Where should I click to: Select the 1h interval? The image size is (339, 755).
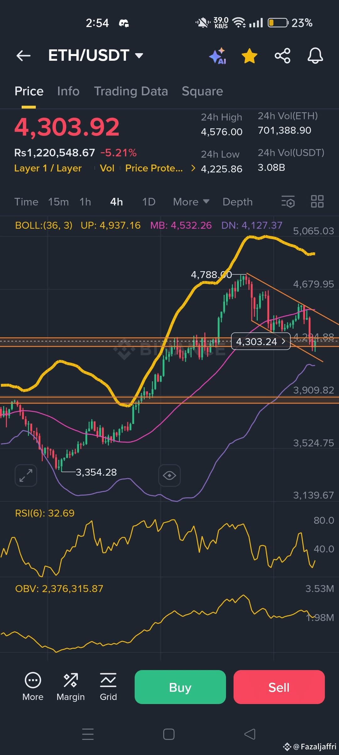85,202
